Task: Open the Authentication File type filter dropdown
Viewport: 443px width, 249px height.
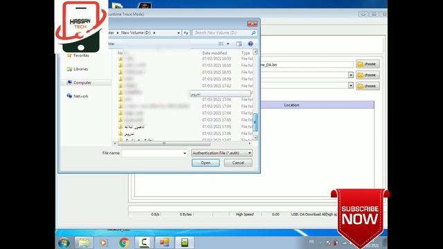Action: (221, 153)
